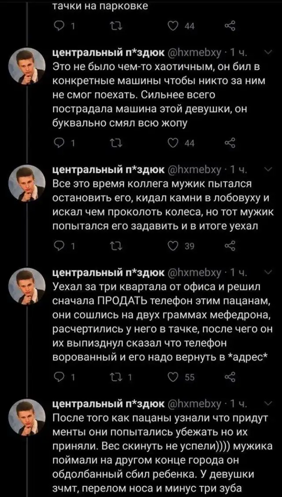
Task: Share the tweet with 39 likes
Action: 230,247
